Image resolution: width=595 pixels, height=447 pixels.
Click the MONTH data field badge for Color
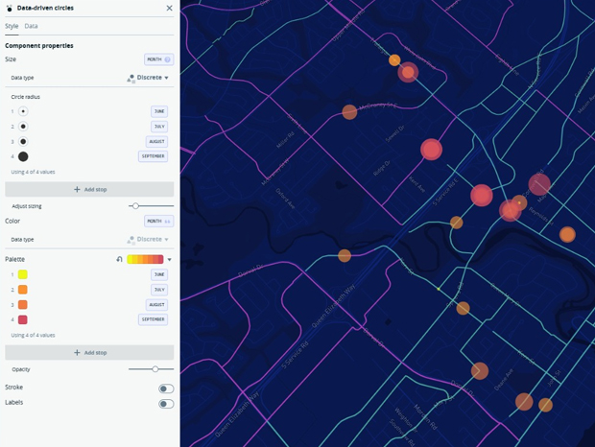(x=158, y=221)
